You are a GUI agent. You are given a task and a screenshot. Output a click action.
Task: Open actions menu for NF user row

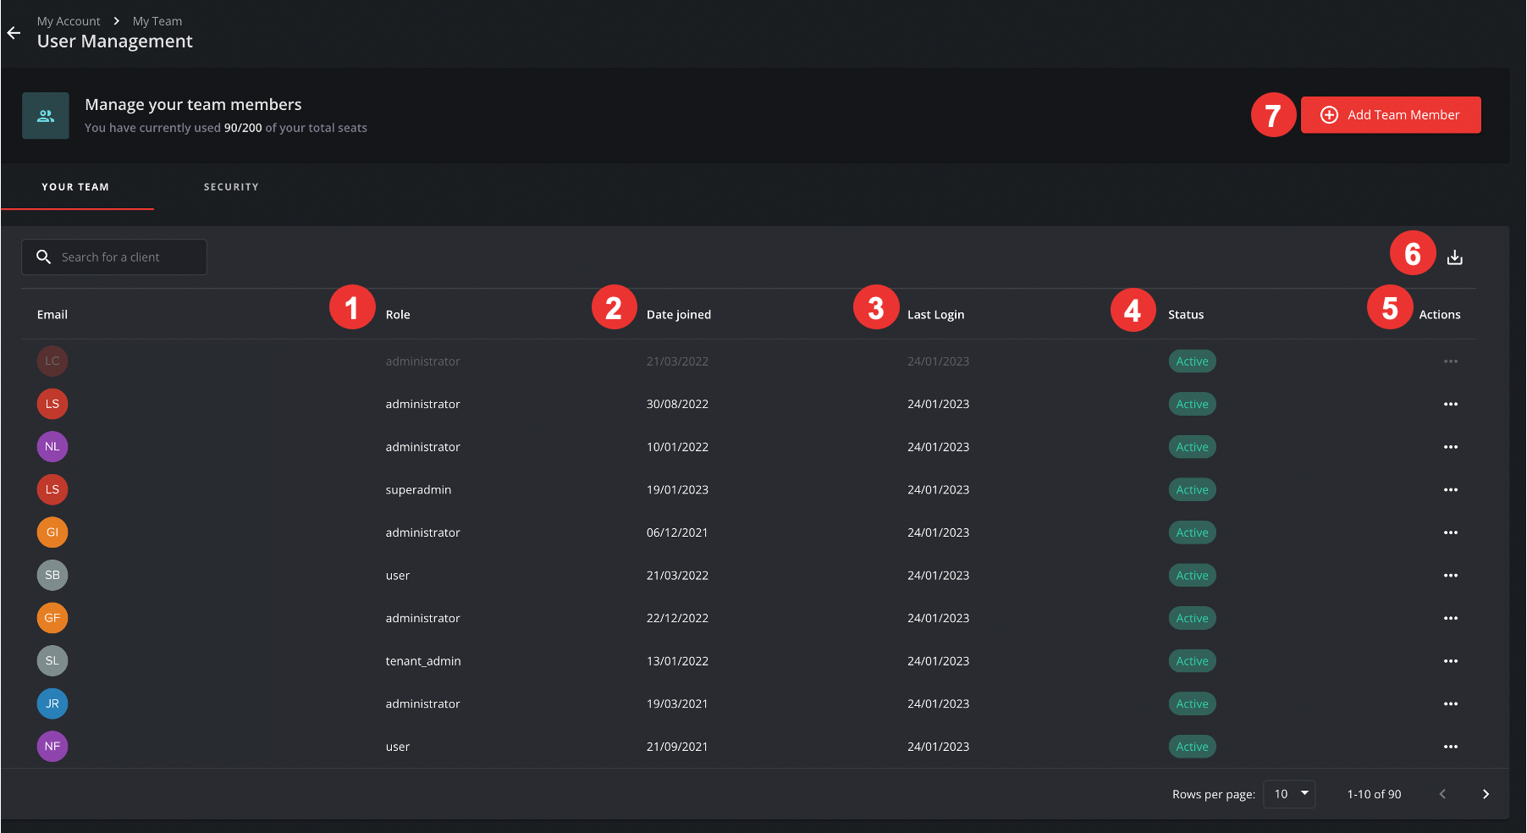1450,747
